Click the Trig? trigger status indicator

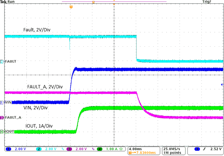click(217, 2)
